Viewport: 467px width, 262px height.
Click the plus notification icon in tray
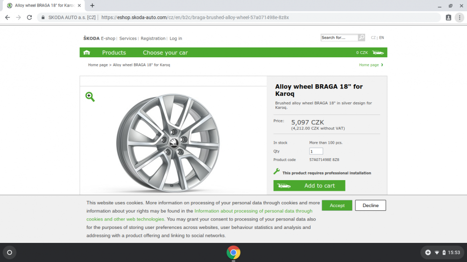pyautogui.click(x=428, y=253)
